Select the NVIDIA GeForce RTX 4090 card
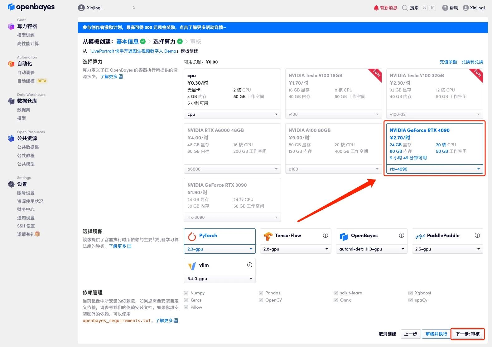The height and width of the screenshot is (347, 492). click(435, 148)
